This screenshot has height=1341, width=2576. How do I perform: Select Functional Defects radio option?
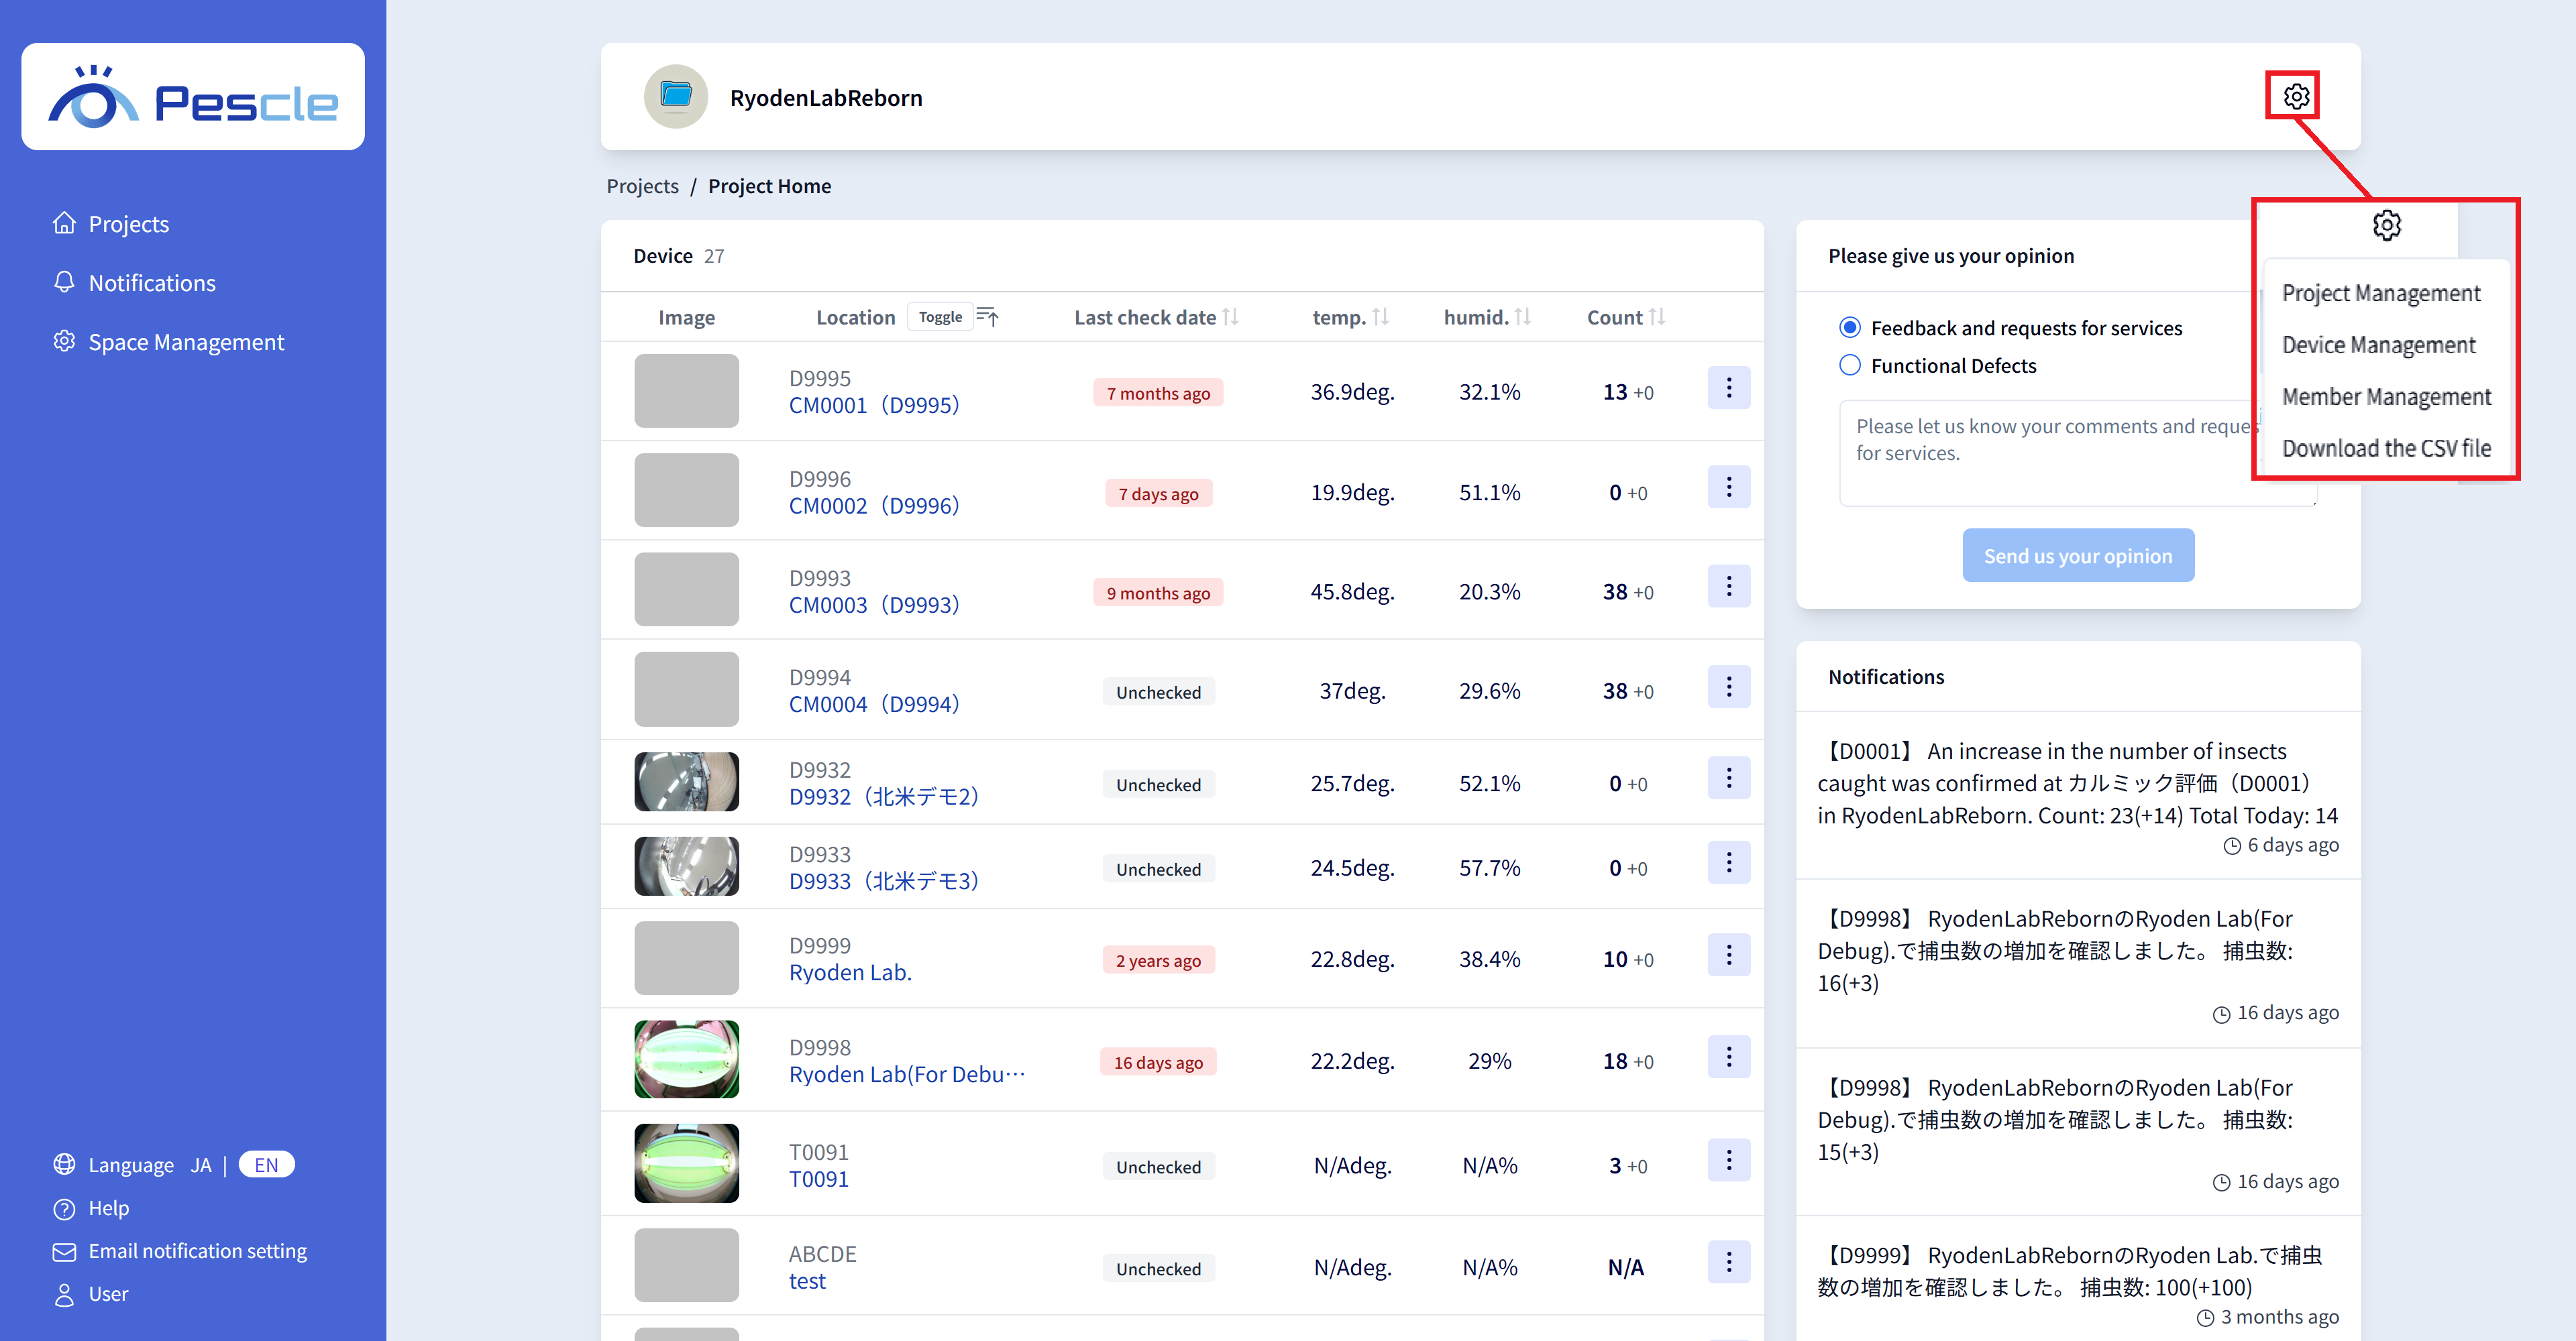[x=1850, y=365]
